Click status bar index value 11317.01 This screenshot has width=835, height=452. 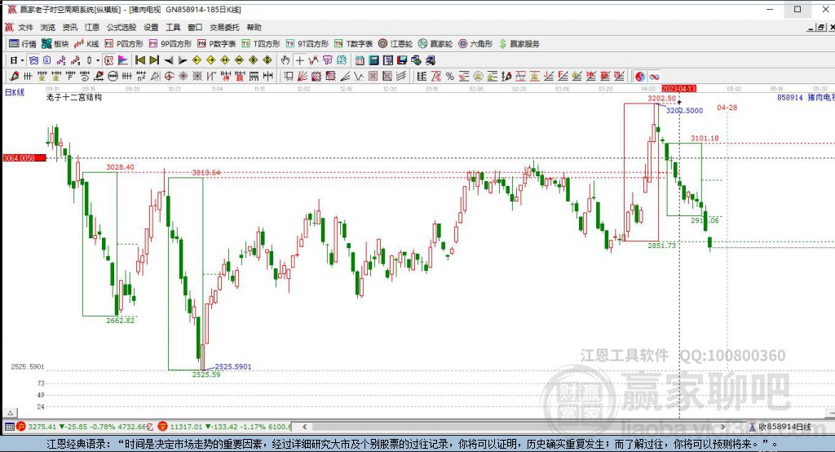pyautogui.click(x=187, y=427)
